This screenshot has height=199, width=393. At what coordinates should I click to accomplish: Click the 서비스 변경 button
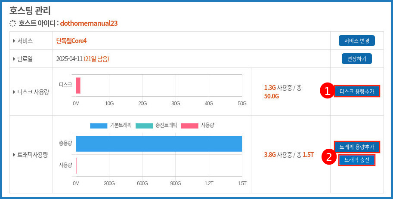(x=356, y=41)
